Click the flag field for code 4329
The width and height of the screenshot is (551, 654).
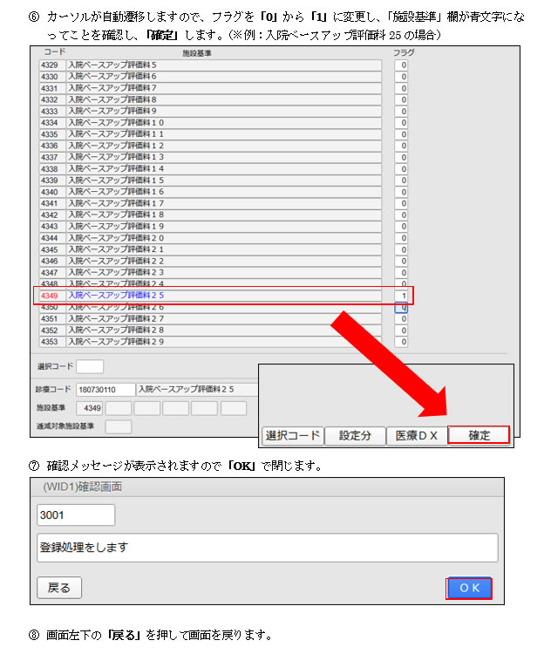[x=402, y=65]
